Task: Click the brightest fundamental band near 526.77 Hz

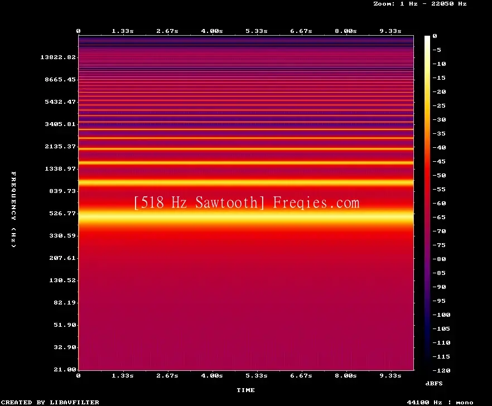Action: point(246,216)
